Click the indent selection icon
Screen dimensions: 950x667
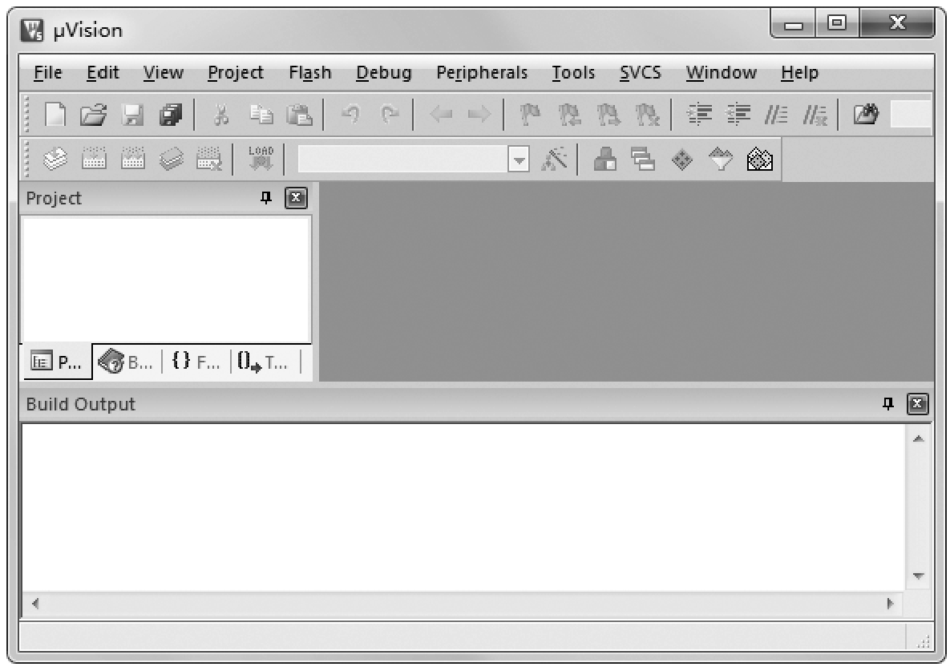click(699, 114)
